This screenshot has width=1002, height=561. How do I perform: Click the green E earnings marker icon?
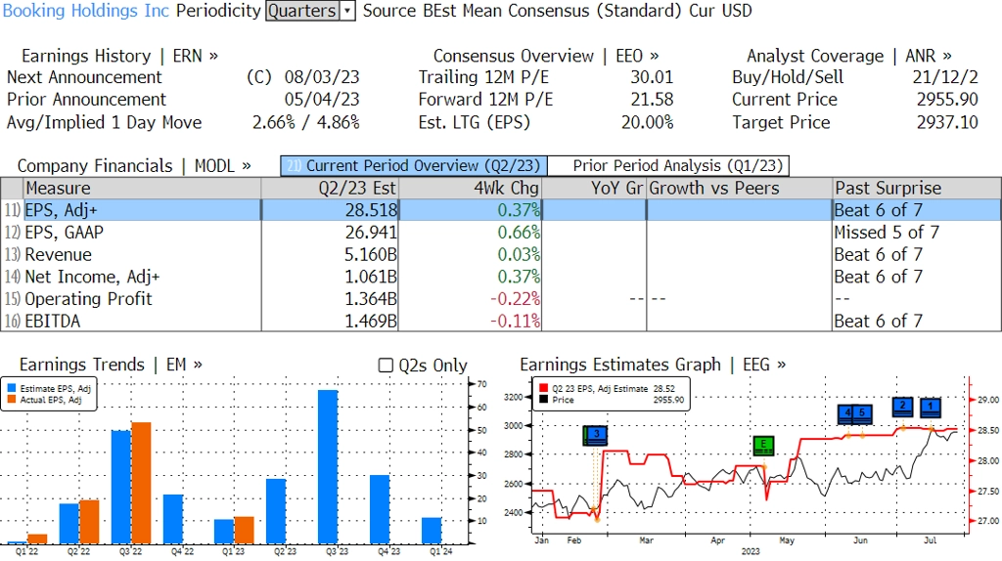pos(763,445)
